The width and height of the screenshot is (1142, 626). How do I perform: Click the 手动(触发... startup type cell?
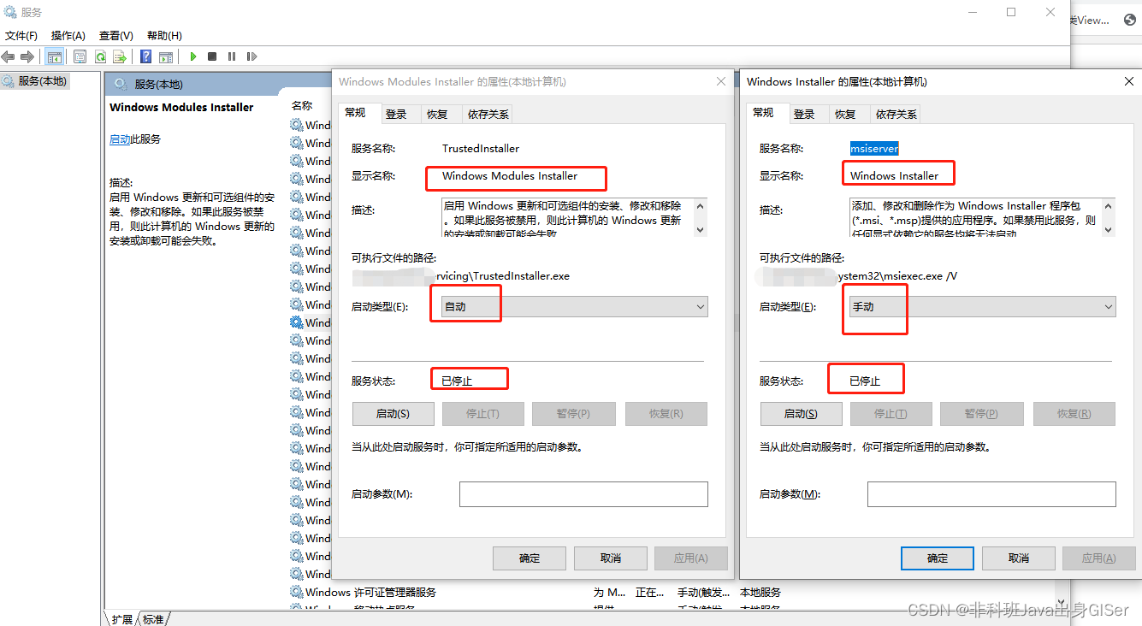coord(704,592)
